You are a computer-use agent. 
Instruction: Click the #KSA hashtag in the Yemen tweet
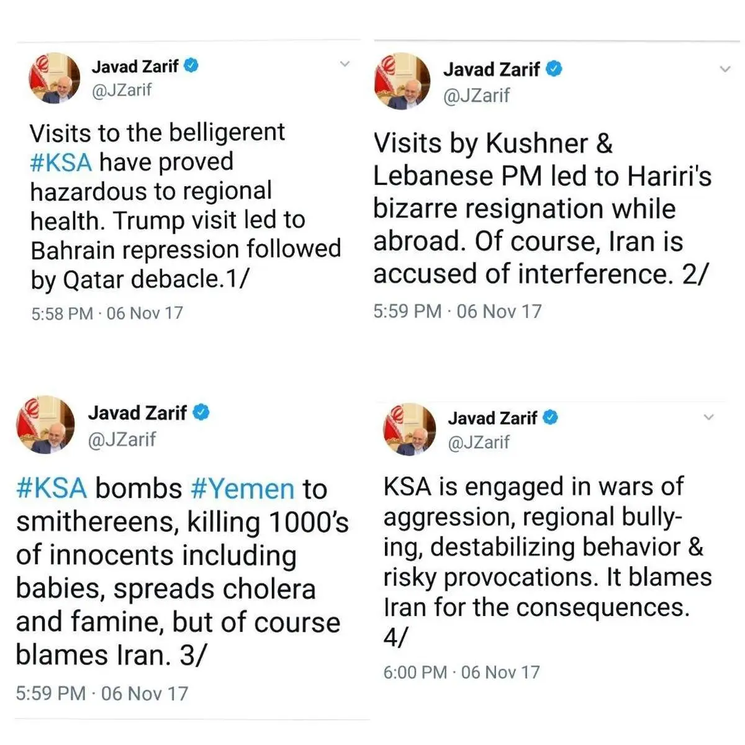pos(52,489)
